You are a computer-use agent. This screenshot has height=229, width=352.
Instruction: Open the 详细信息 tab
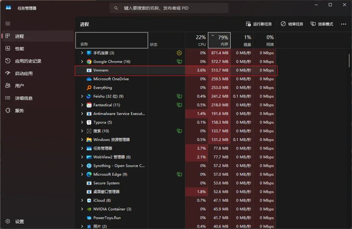pyautogui.click(x=37, y=98)
